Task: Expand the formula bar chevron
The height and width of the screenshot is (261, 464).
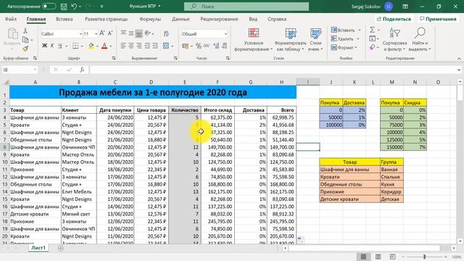Action: coord(459,70)
